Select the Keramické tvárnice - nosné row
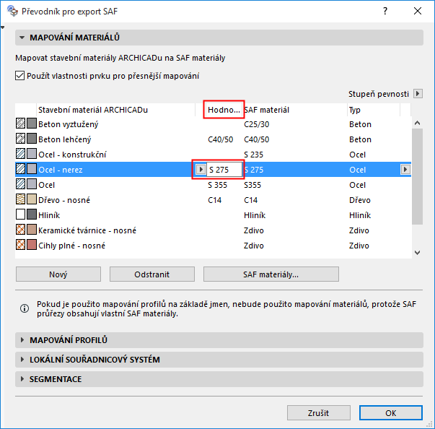The width and height of the screenshot is (435, 429). click(x=213, y=230)
